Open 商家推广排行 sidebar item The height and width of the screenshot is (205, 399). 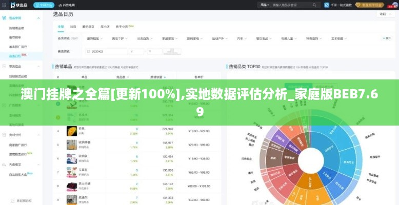[18, 145]
